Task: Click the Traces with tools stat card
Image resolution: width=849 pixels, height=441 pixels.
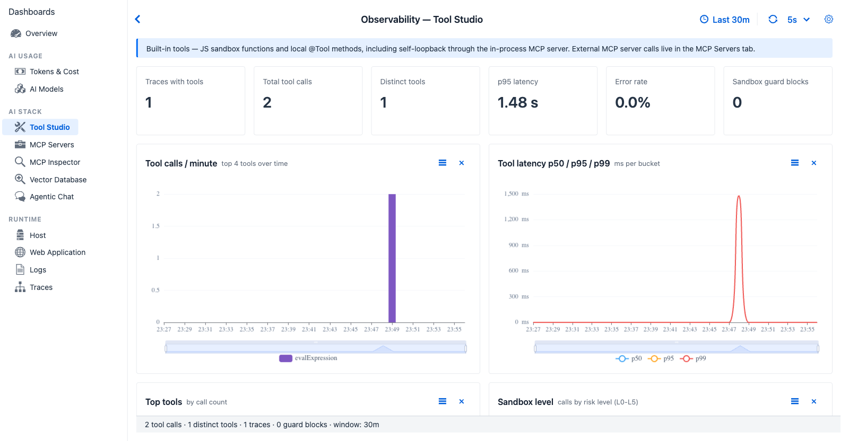Action: (x=190, y=101)
